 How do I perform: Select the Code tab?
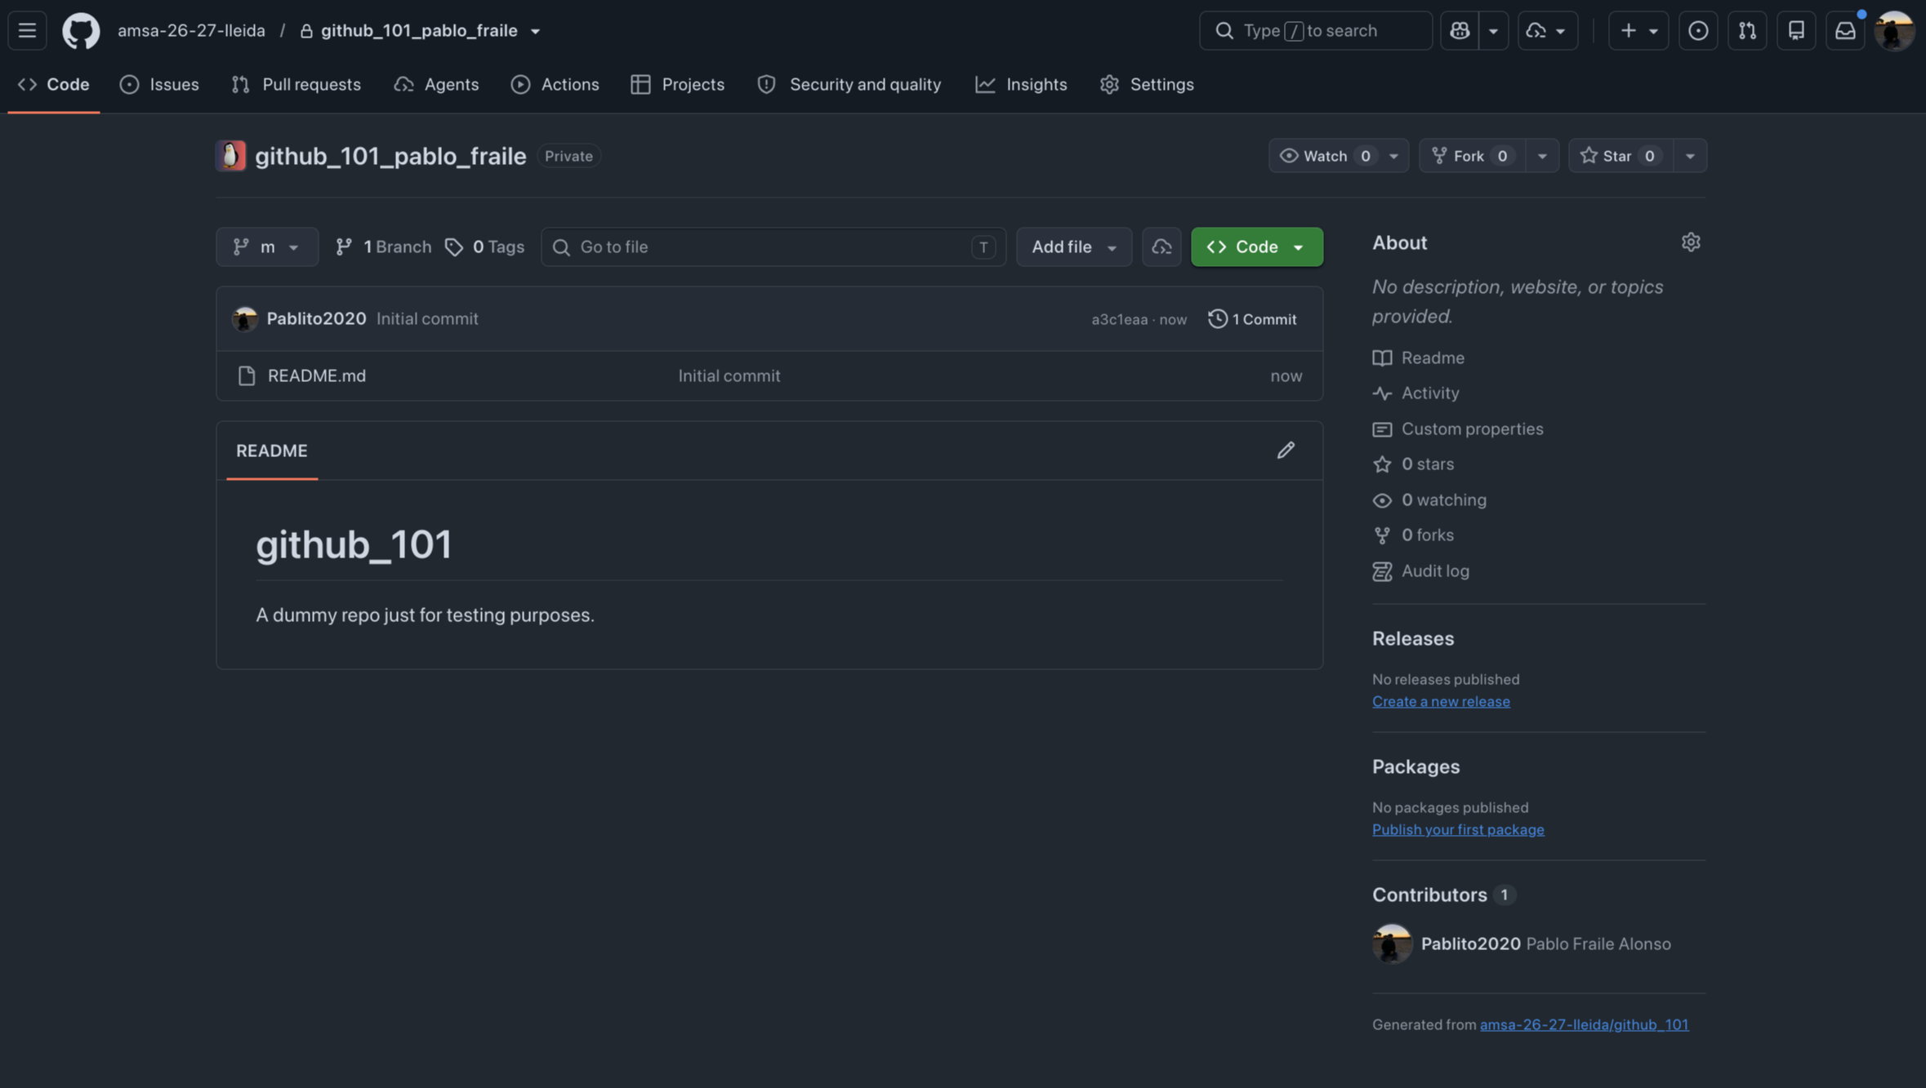[x=54, y=84]
